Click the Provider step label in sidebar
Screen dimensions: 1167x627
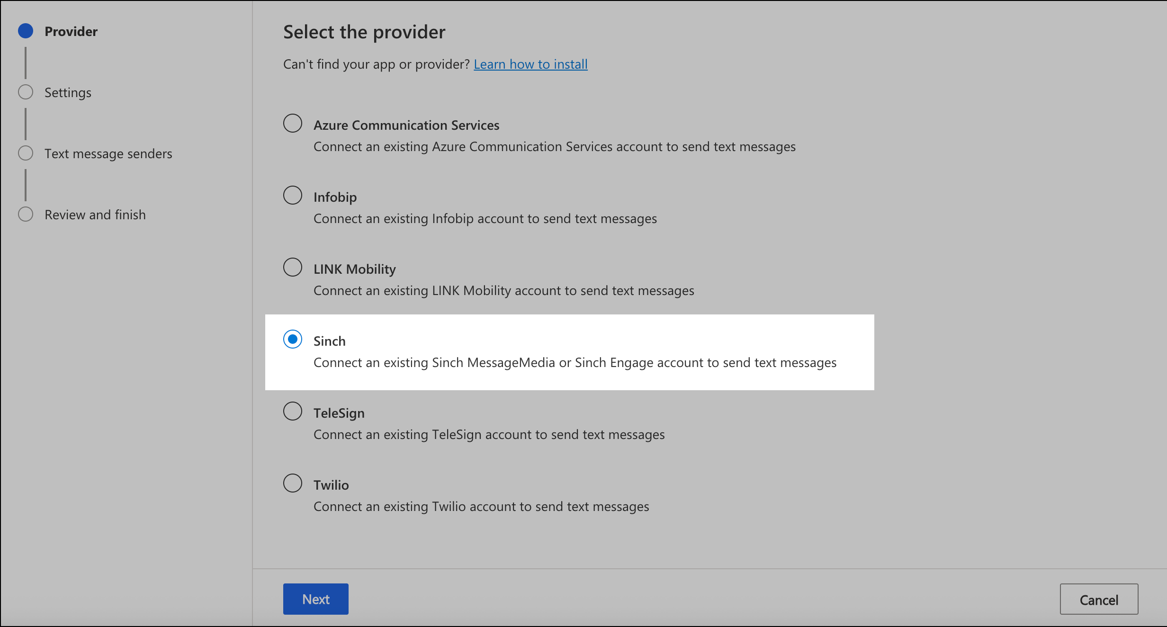point(71,31)
